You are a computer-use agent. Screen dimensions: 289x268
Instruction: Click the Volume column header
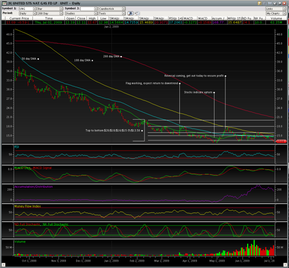tap(276, 18)
